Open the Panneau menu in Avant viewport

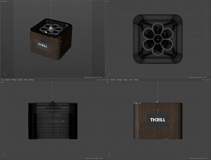pos(137,80)
